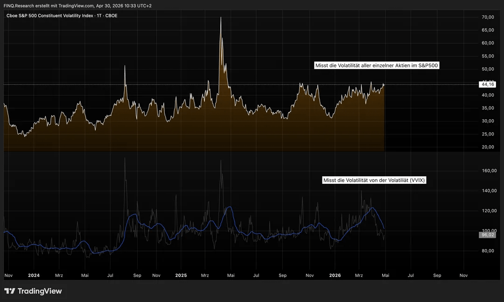
Task: Click the 70,00 level on price scale
Action: [488, 17]
